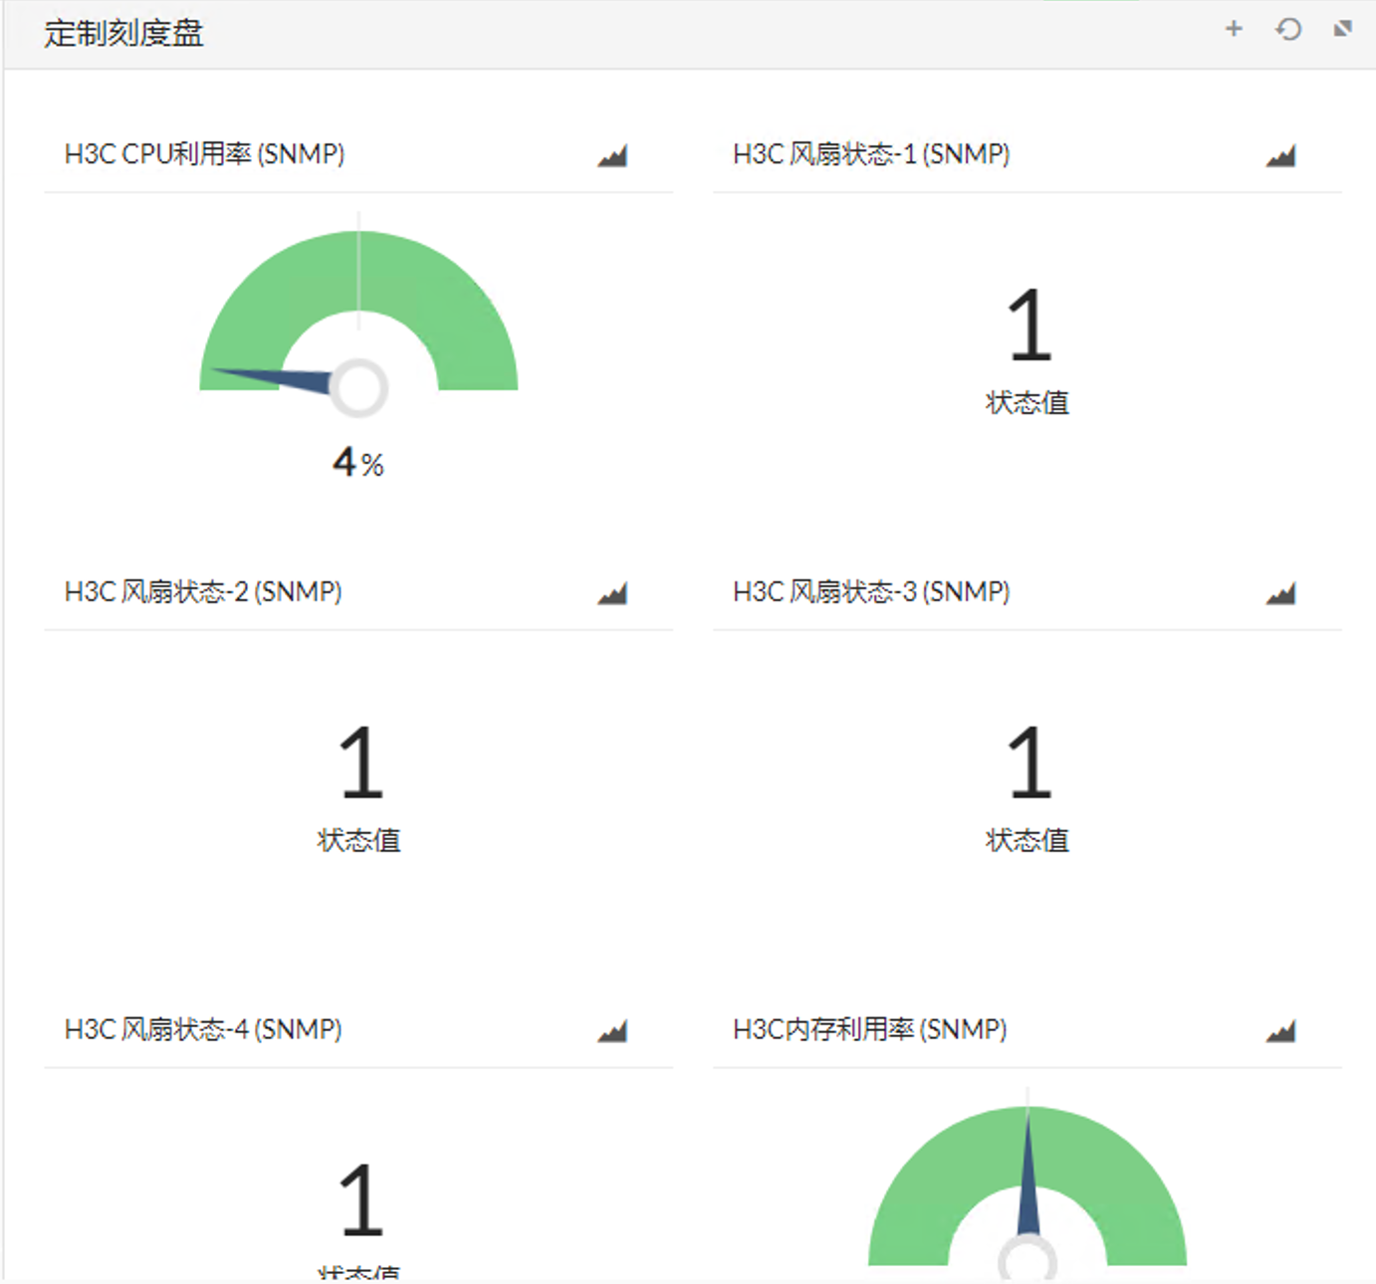
Task: Open graph icon for H3C 风扇状态-4
Action: pos(612,1031)
